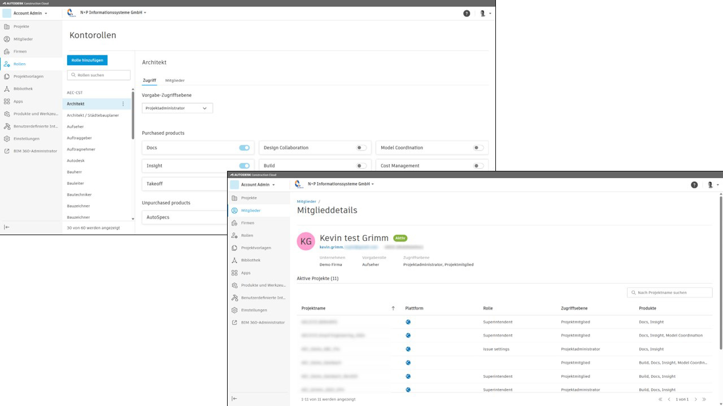The image size is (723, 406).
Task: Enable Design Collaboration switch
Action: [361, 148]
